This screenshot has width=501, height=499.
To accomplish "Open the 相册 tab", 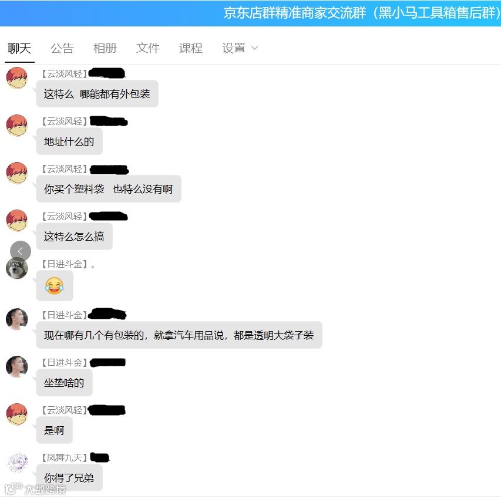I will click(105, 48).
